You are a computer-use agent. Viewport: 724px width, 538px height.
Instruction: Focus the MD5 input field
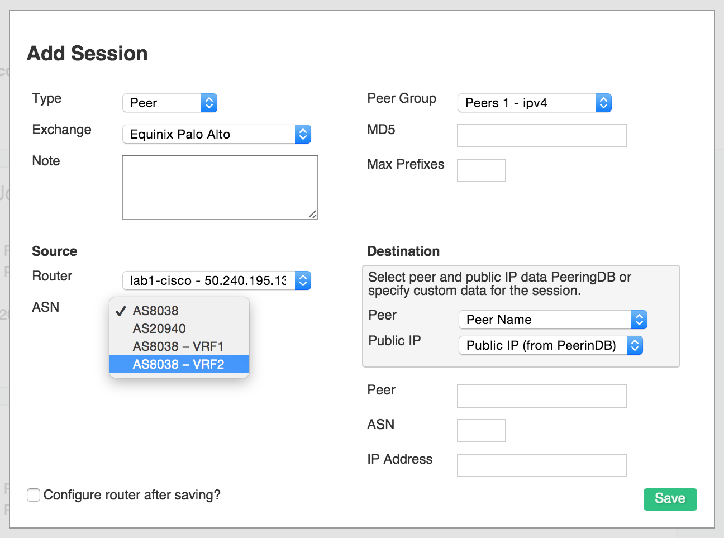click(x=541, y=136)
